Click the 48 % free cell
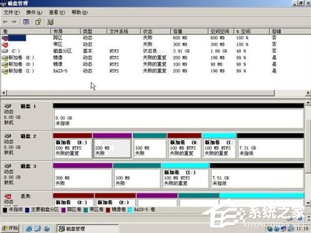Image resolution: width=311 pixels, height=233 pixels. coord(241,51)
